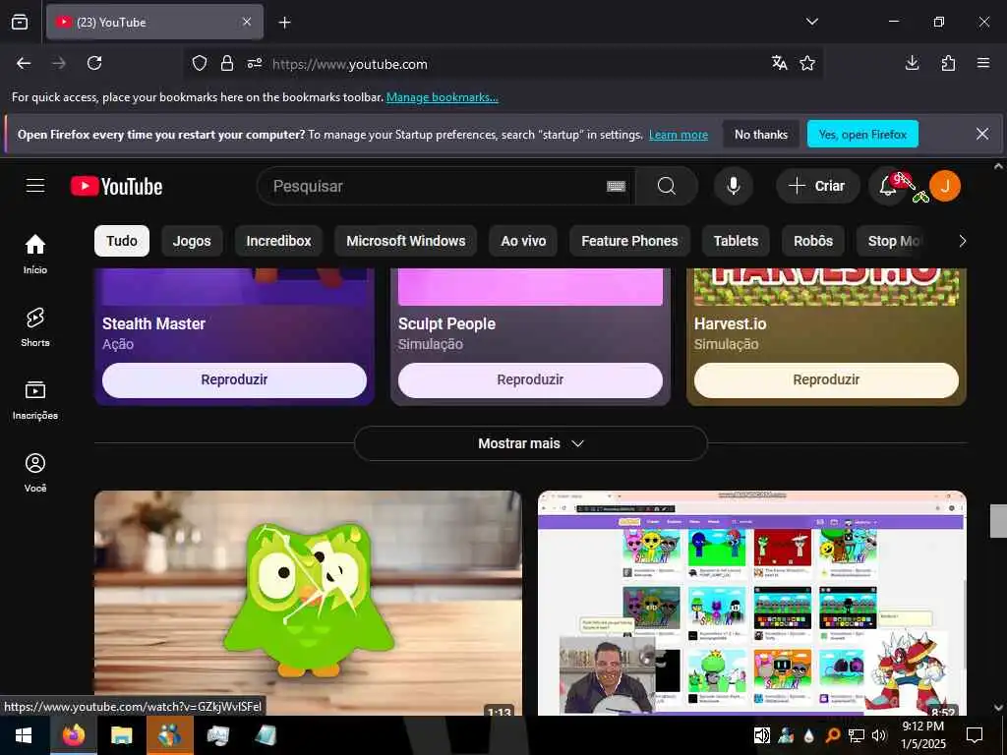The width and height of the screenshot is (1007, 755).
Task: Open the on-screen keyboard in search box
Action: click(x=616, y=186)
